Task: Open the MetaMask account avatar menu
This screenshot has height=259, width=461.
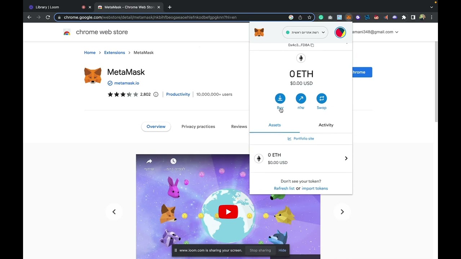Action: pyautogui.click(x=340, y=32)
